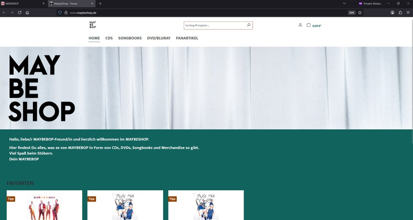Open the browser home page icon
This screenshot has width=413, height=220.
(27, 13)
